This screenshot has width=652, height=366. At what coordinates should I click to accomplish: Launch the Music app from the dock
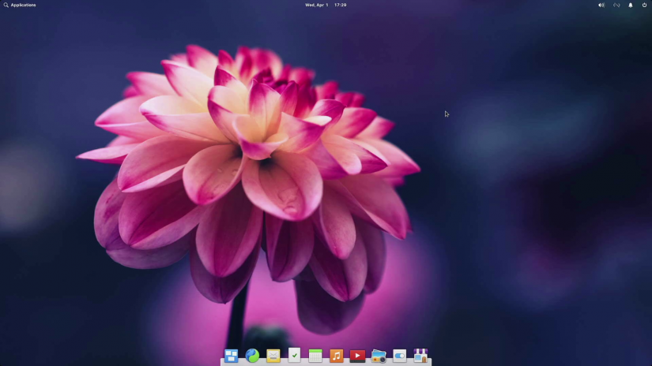(x=337, y=356)
